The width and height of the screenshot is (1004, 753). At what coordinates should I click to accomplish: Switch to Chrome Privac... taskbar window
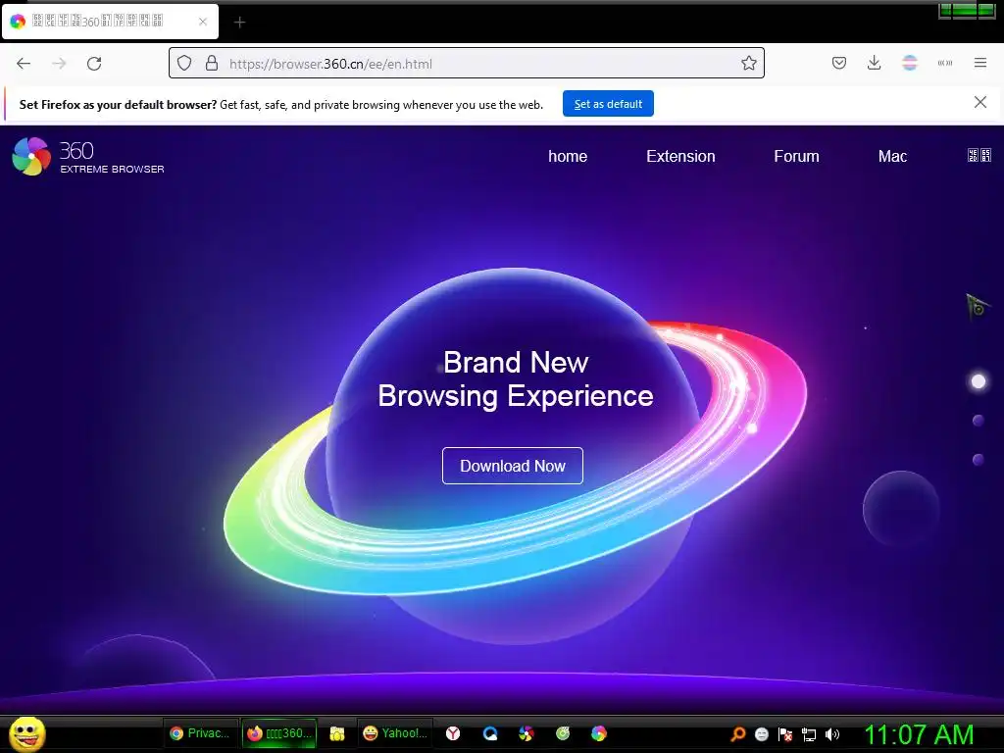[200, 733]
